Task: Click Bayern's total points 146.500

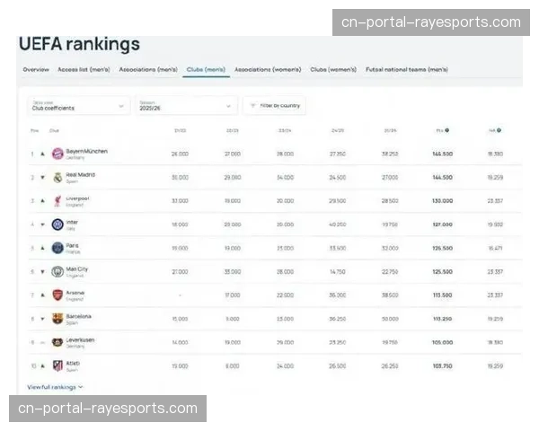Action: [x=442, y=154]
